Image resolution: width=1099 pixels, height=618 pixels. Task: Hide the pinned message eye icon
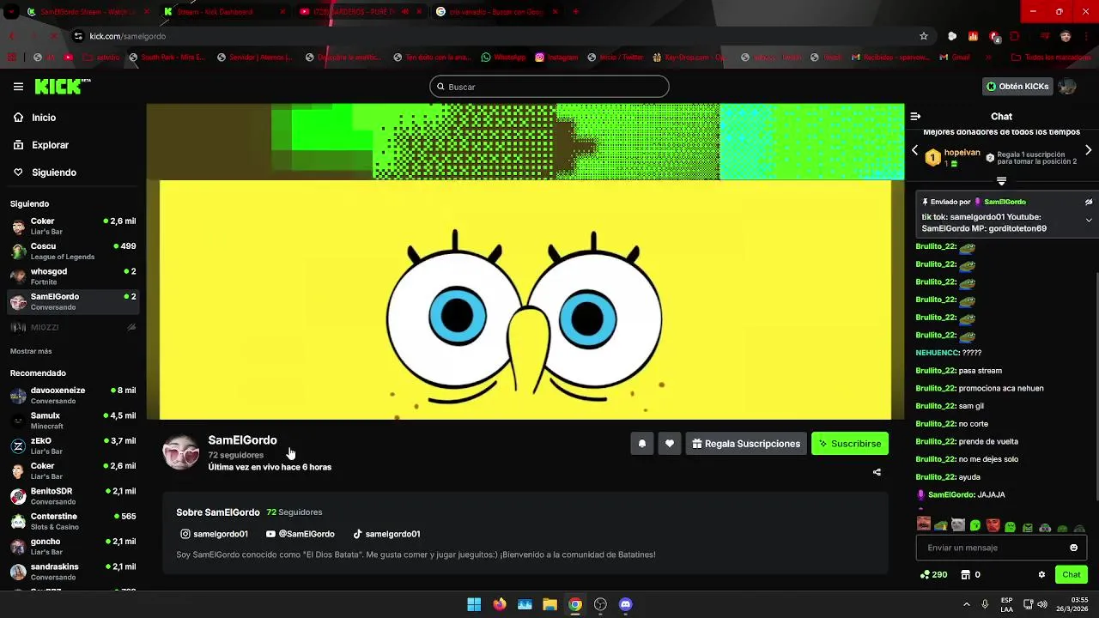click(x=1088, y=202)
